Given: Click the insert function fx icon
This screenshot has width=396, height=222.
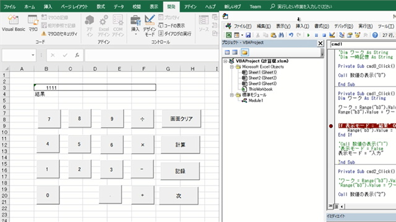Looking at the screenshot, I should 77,55.
